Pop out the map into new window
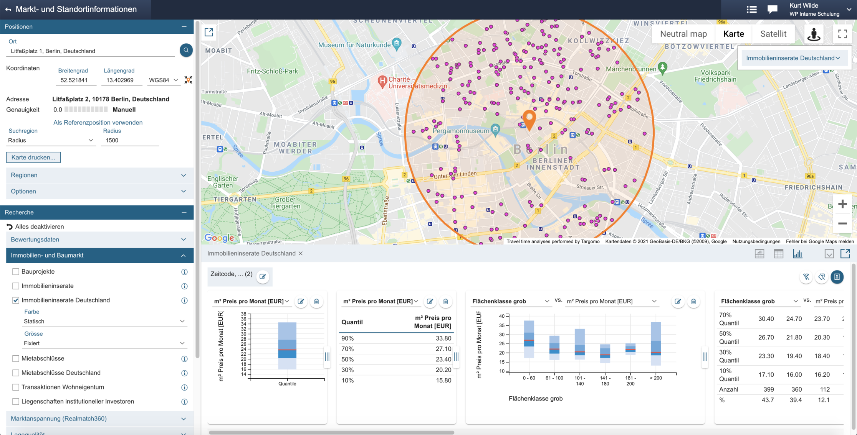Screen dimensions: 857x435 (209, 33)
